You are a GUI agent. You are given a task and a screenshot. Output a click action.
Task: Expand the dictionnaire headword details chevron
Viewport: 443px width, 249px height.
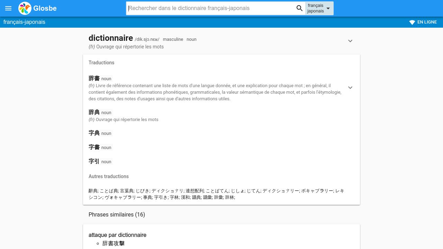tap(350, 41)
